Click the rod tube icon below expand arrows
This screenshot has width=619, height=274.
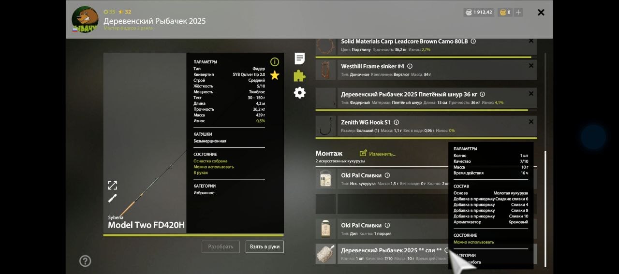(112, 198)
